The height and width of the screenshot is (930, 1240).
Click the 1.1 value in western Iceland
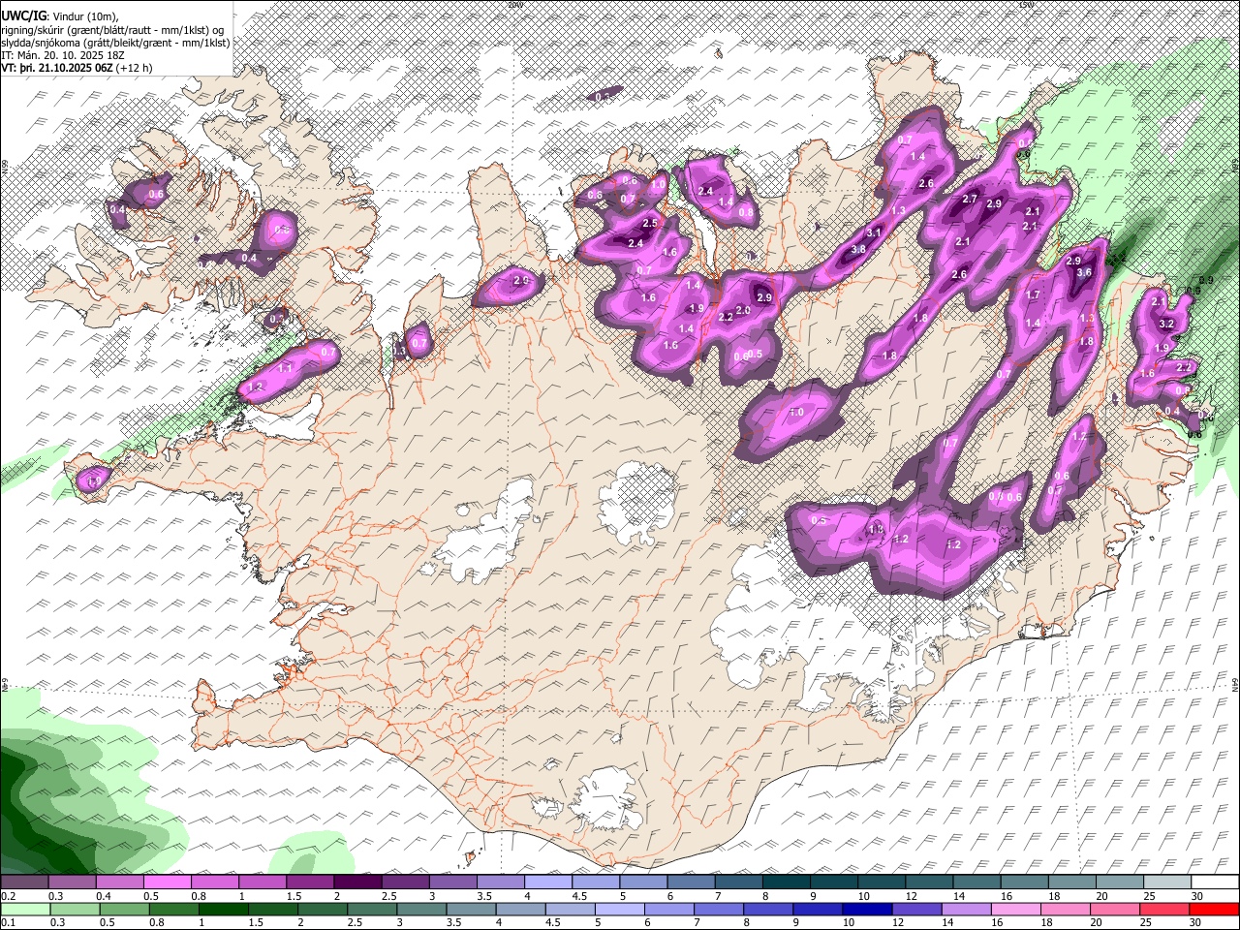(x=285, y=368)
